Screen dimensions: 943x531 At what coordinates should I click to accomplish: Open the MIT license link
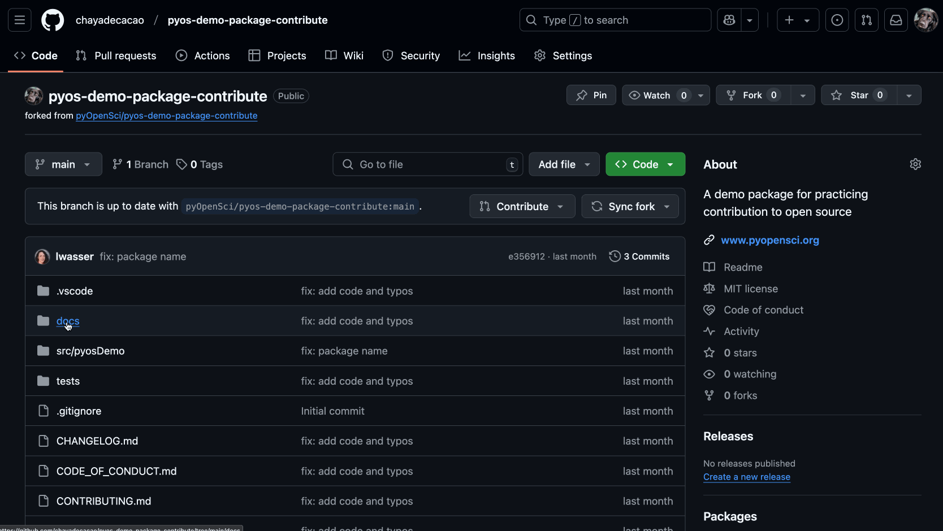pyautogui.click(x=751, y=289)
